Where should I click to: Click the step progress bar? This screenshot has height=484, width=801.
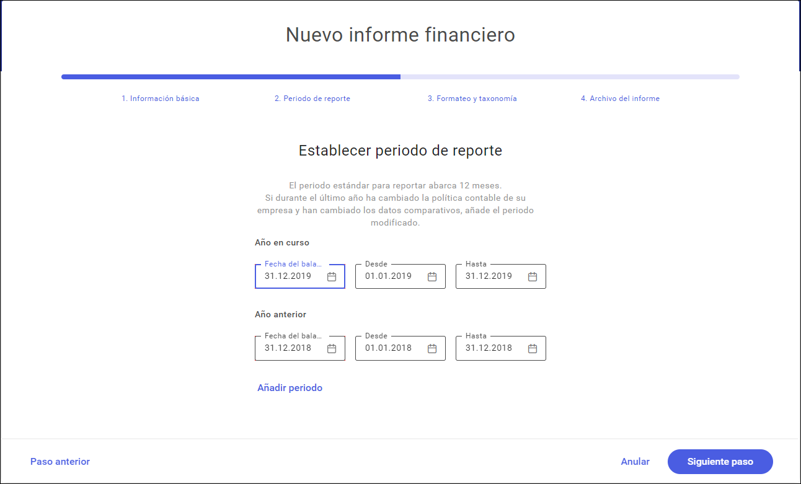[x=401, y=77]
